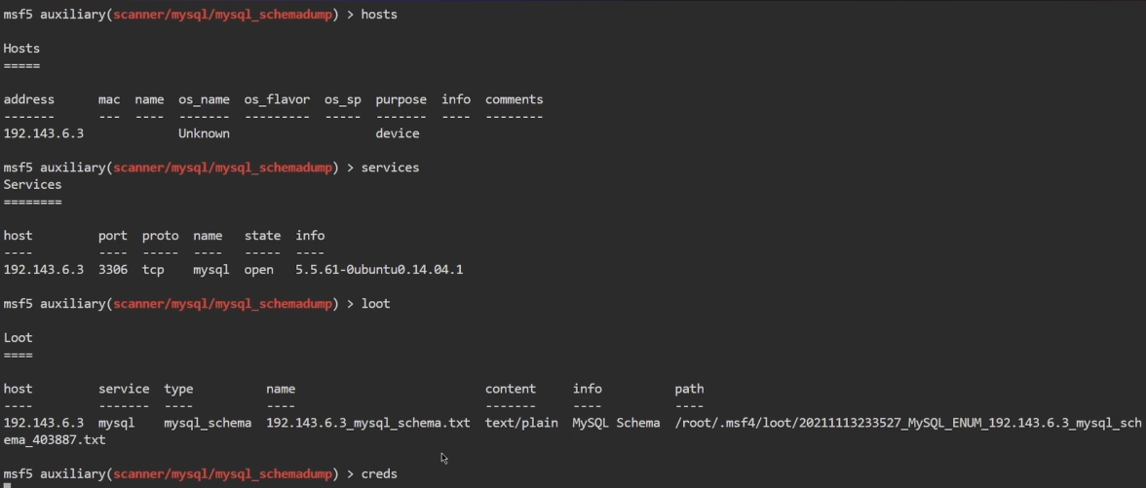Viewport: 1146px width, 488px height.
Task: Click the typed "creds" command at last prompt
Action: click(x=379, y=474)
